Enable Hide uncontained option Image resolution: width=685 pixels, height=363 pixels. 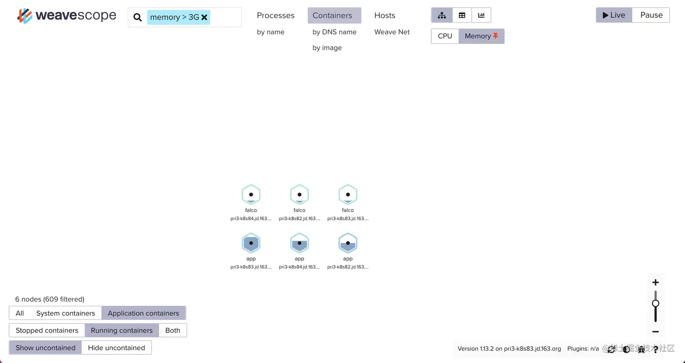tap(116, 348)
